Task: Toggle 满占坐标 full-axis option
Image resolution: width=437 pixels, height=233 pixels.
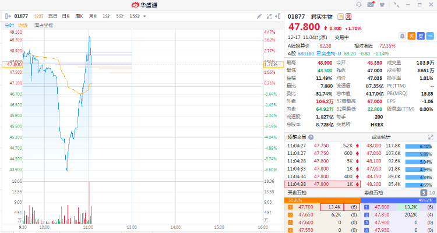Action: click(x=44, y=26)
